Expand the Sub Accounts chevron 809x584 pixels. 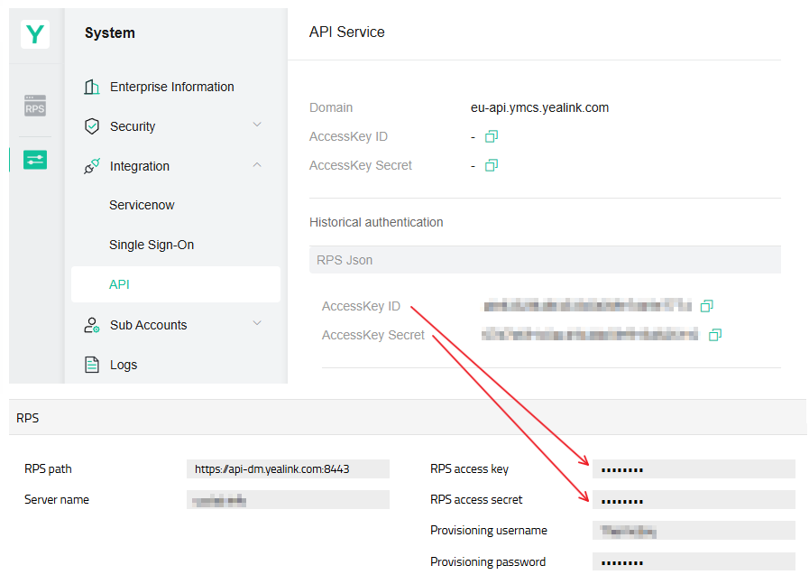pyautogui.click(x=257, y=323)
